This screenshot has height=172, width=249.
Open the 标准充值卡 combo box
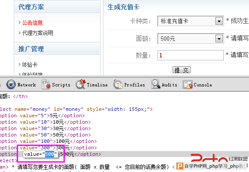click(x=191, y=21)
